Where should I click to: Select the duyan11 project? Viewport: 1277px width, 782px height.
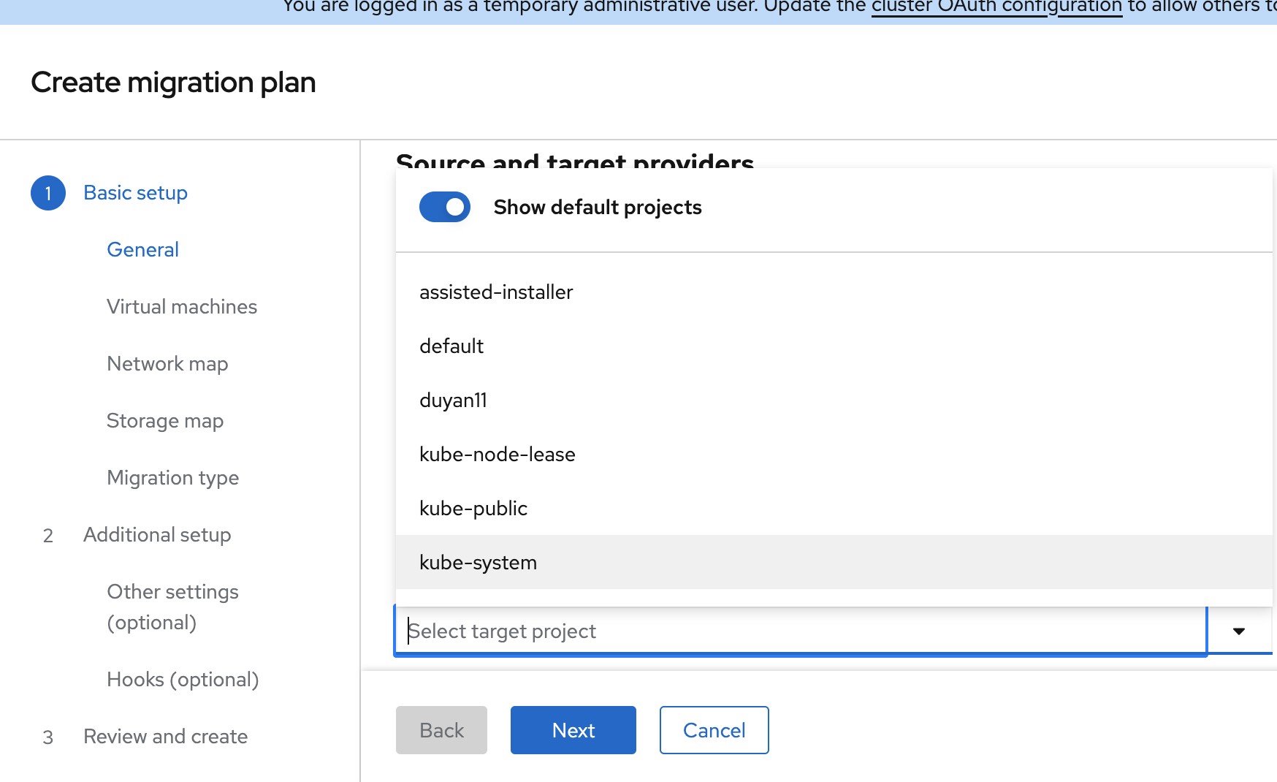453,401
